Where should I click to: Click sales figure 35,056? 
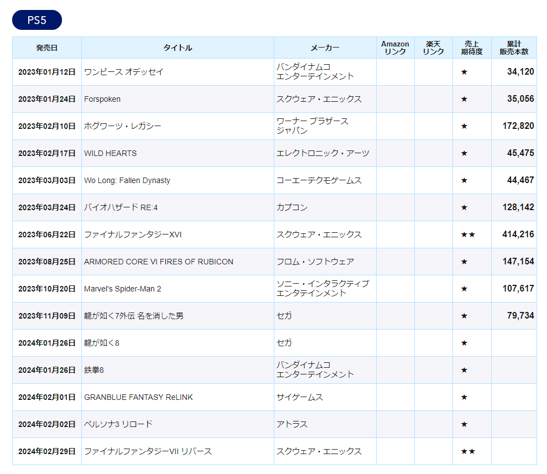520,98
